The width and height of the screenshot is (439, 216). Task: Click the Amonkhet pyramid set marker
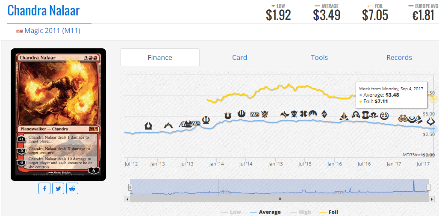click(418, 120)
